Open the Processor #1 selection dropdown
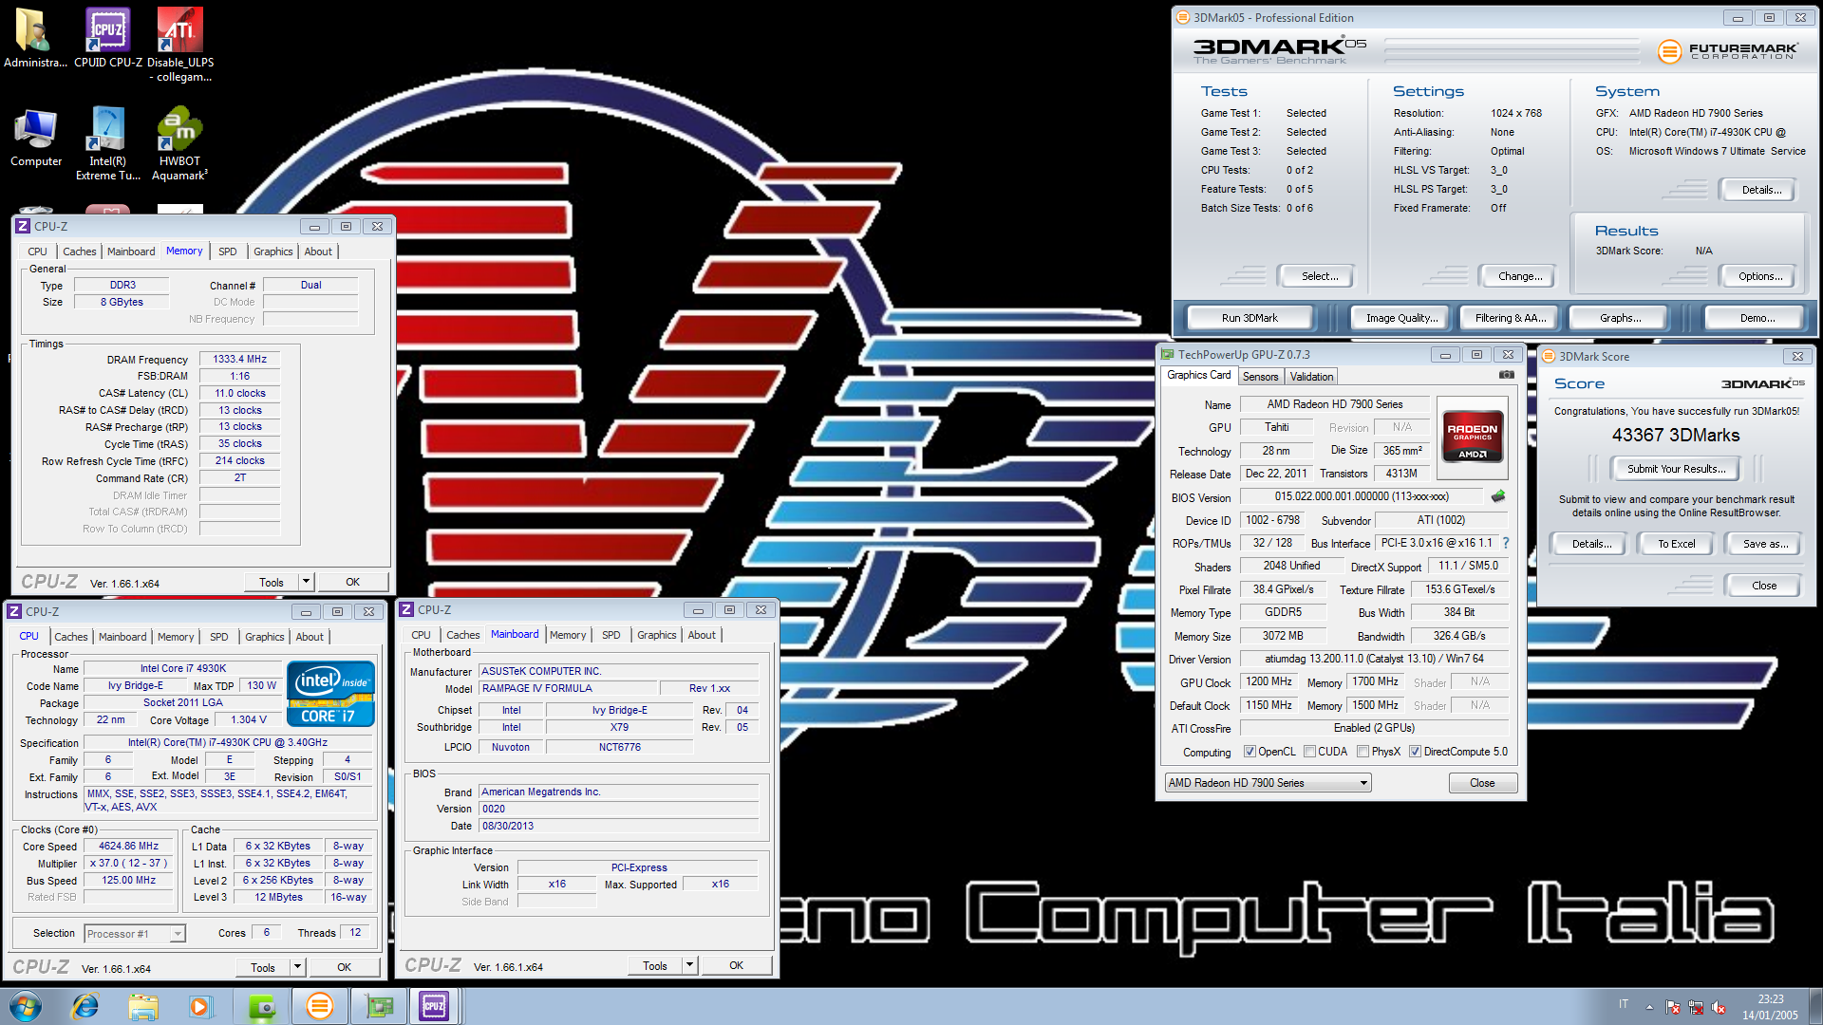The height and width of the screenshot is (1025, 1823). click(134, 934)
